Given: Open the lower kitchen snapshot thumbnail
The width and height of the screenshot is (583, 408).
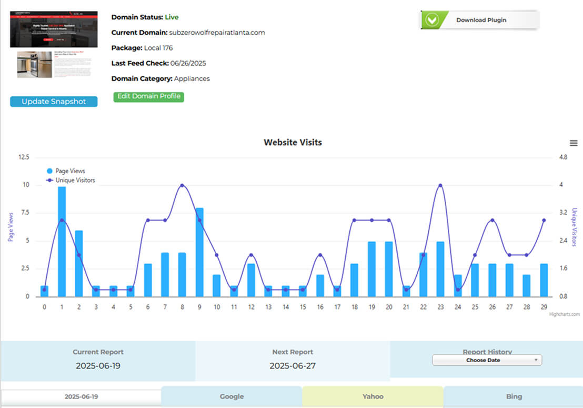Looking at the screenshot, I should click(35, 64).
